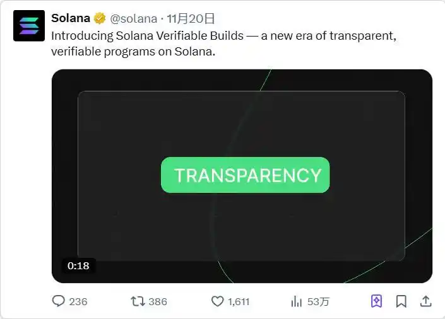The height and width of the screenshot is (319, 445).
Task: Open view analytics bar chart icon
Action: coord(296,301)
